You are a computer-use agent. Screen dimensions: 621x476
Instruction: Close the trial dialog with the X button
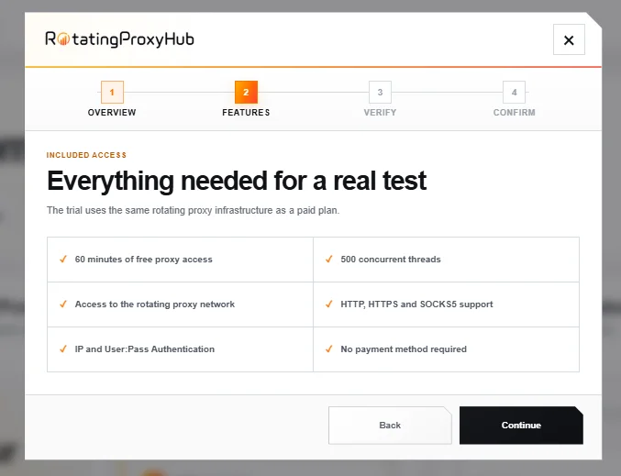[569, 39]
